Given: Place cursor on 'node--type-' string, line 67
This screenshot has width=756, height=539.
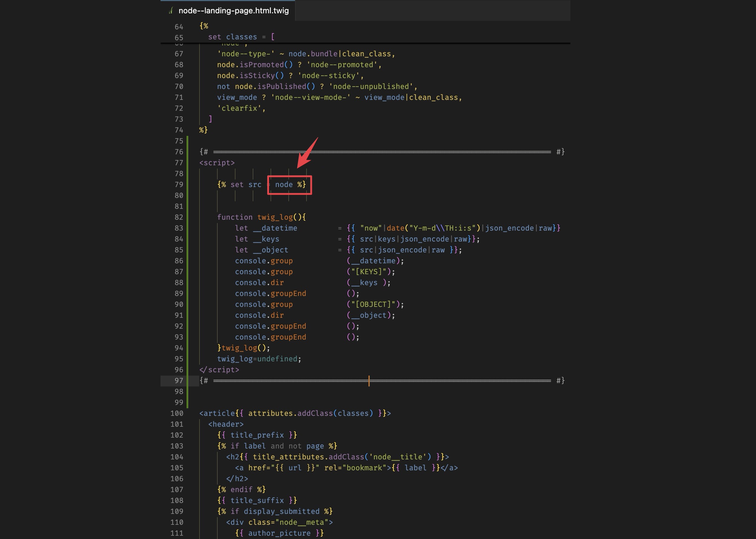Looking at the screenshot, I should (x=246, y=54).
